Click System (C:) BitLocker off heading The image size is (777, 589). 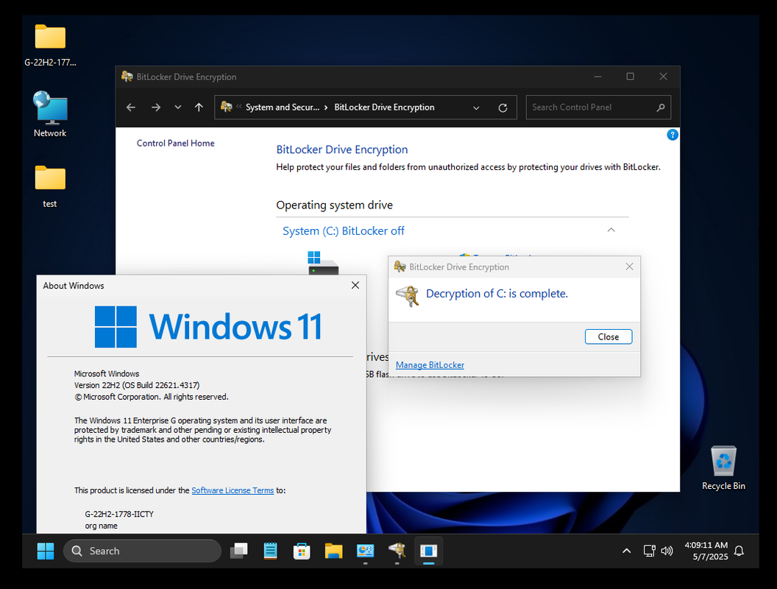point(344,231)
